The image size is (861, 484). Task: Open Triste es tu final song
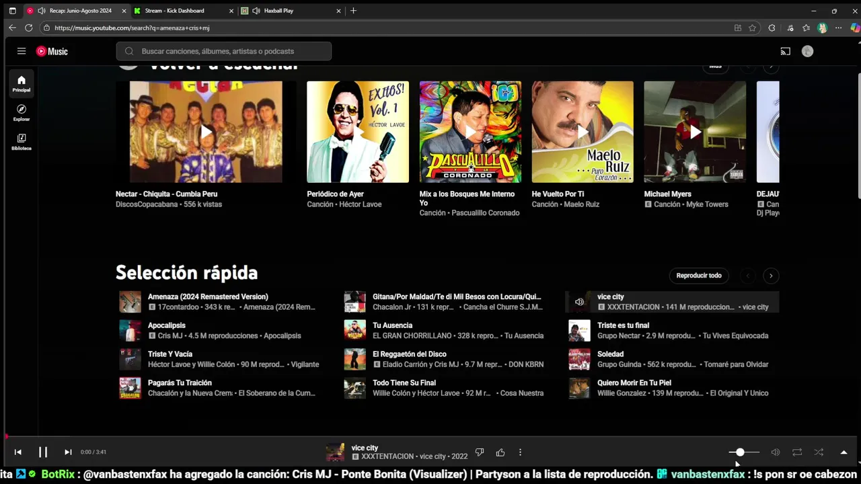(624, 325)
